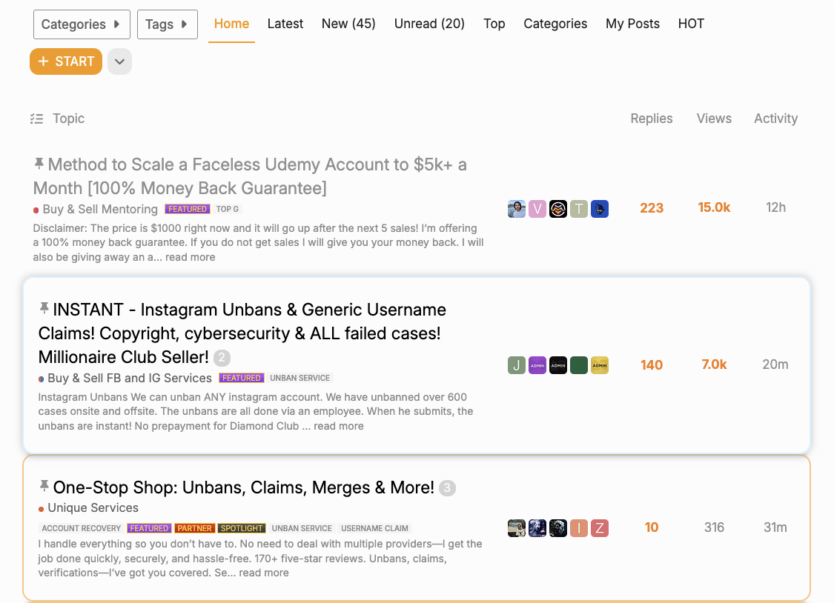The image size is (834, 603).
Task: Click read more on Instagram Unbans excerpt
Action: pos(338,426)
